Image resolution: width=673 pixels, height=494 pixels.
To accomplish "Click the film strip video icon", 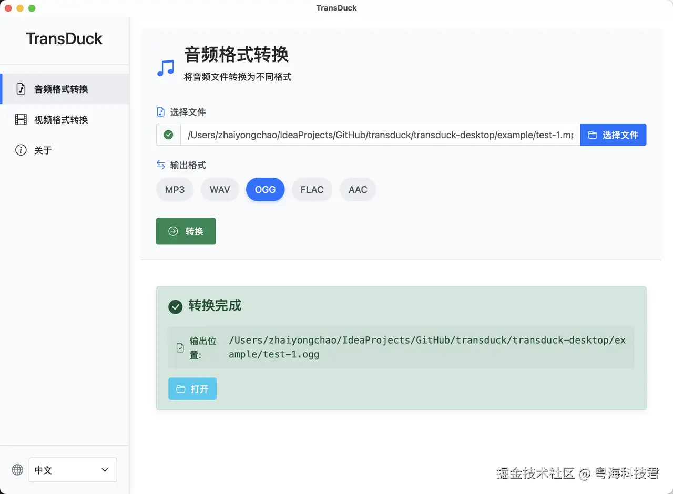I will pyautogui.click(x=21, y=119).
